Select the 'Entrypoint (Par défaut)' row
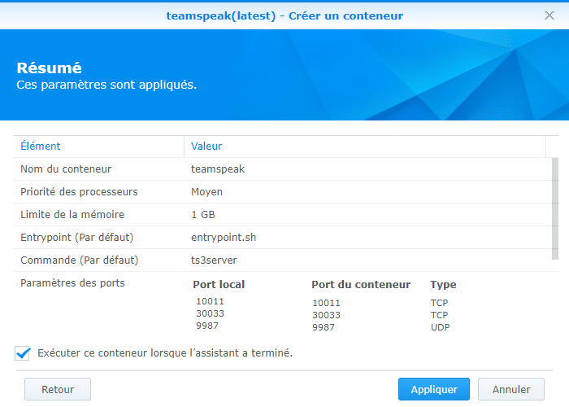This screenshot has height=407, width=569. tap(283, 238)
